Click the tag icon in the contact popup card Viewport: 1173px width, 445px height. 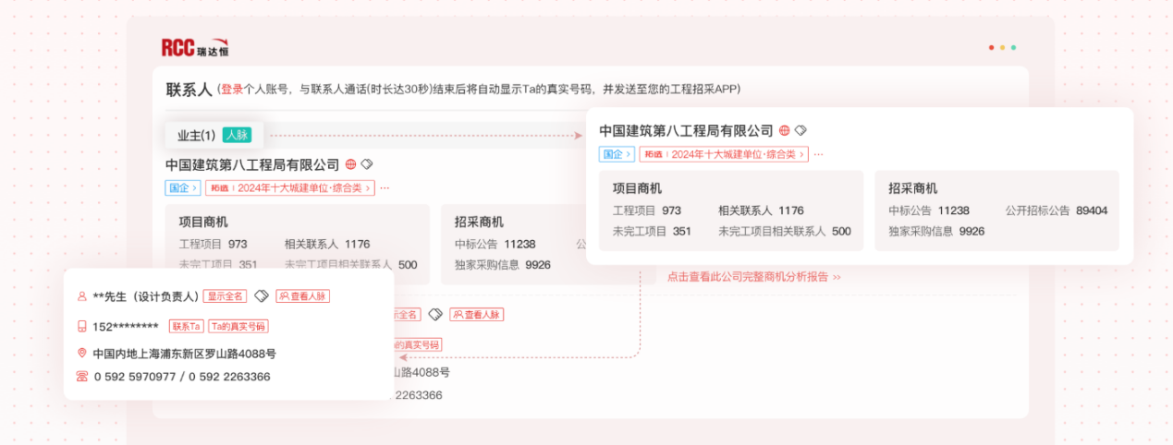262,296
